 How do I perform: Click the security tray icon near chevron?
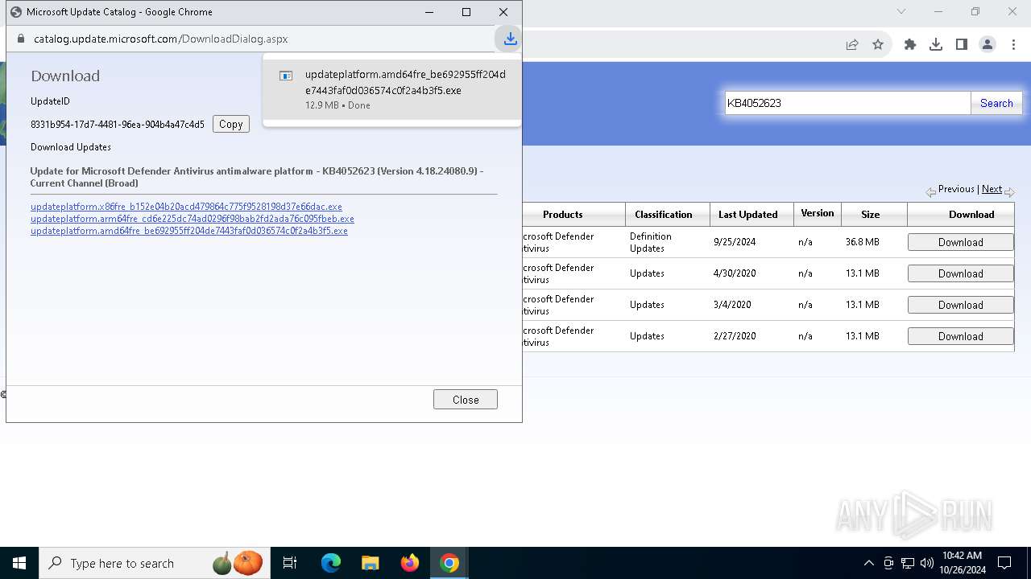tap(888, 563)
